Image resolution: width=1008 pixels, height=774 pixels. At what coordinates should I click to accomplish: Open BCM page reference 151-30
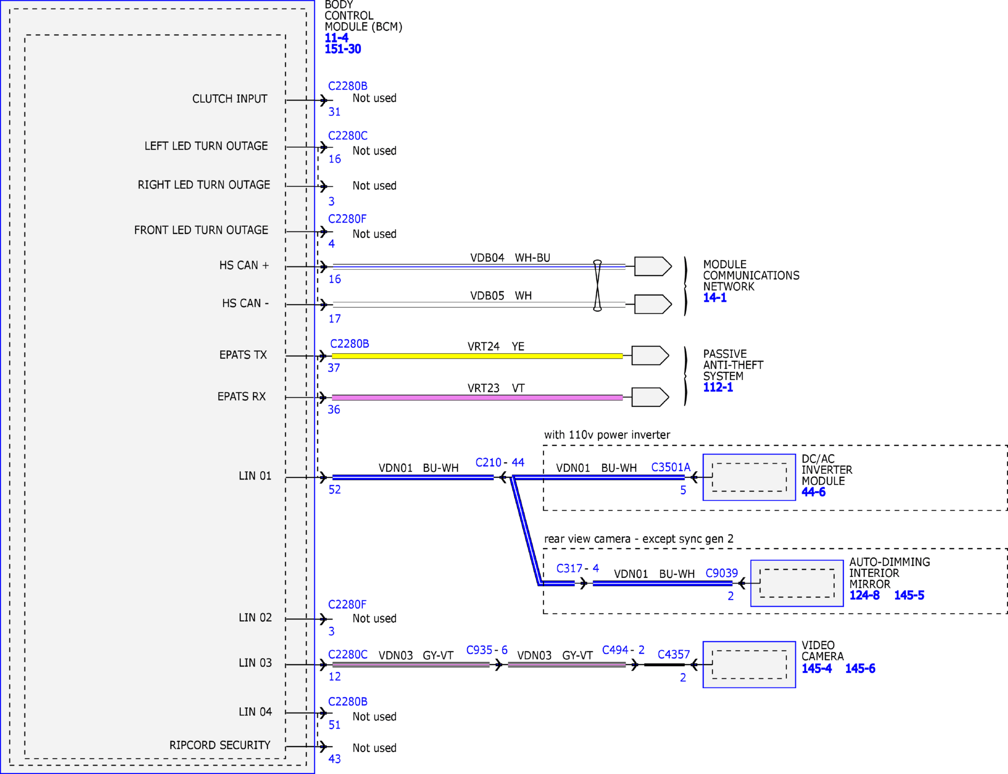point(343,49)
